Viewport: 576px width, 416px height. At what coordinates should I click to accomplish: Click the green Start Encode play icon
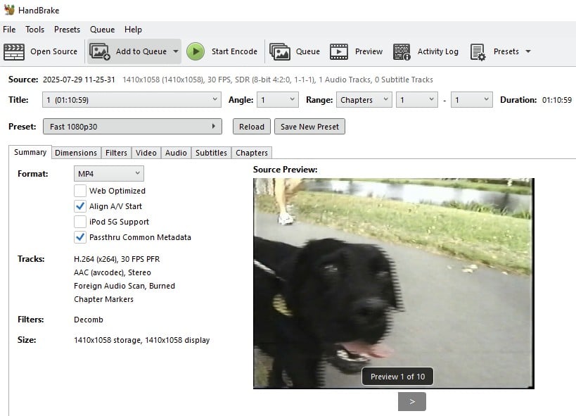click(196, 51)
